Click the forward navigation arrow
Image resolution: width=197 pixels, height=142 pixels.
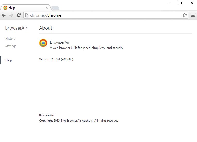[x=11, y=15]
